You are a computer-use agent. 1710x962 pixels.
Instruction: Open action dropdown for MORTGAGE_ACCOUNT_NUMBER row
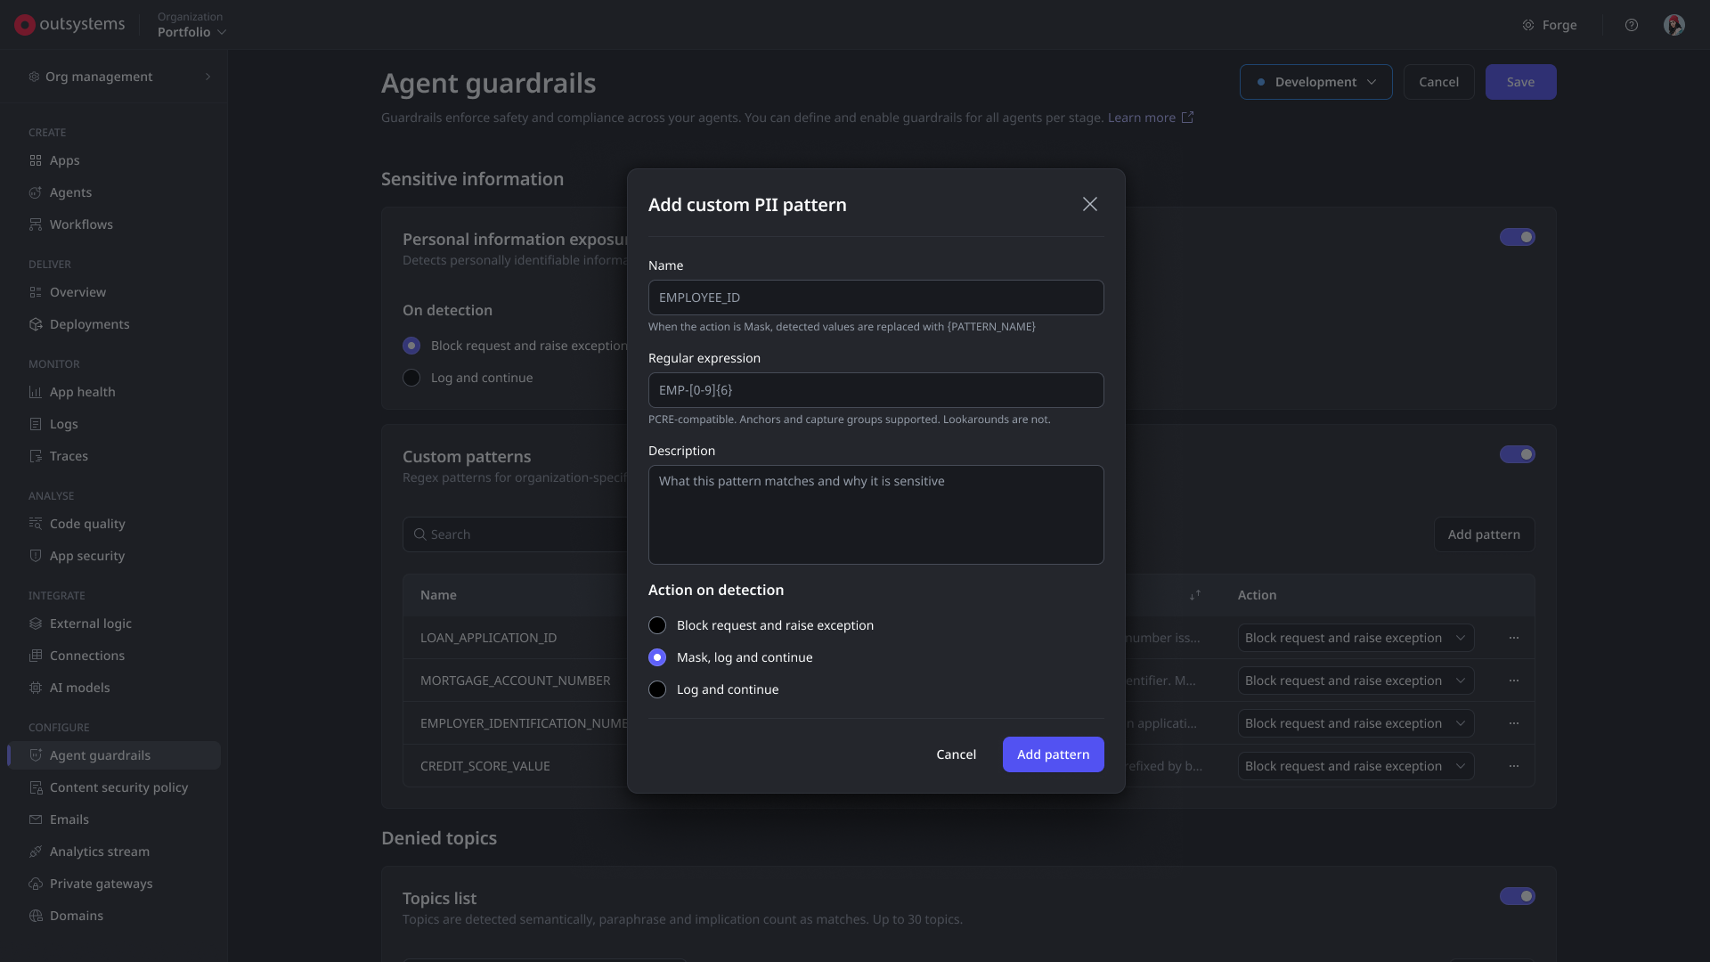point(1356,681)
